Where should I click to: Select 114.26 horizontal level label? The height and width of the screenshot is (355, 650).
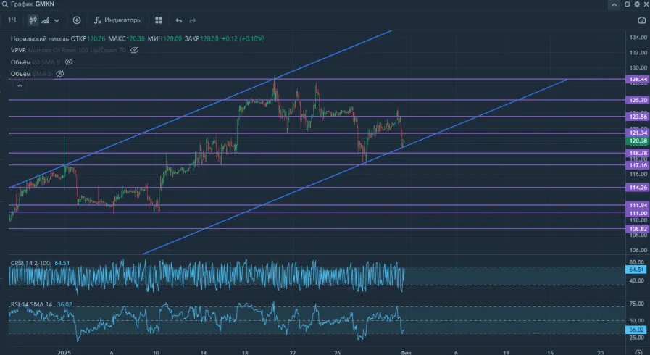[638, 188]
